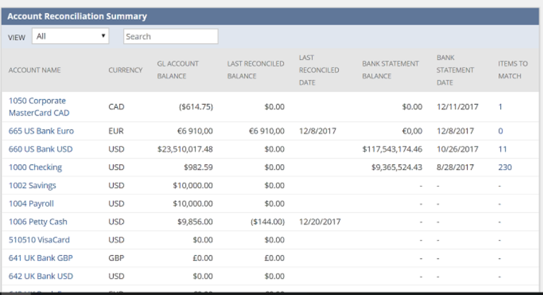Open the VIEW dropdown set to All

[x=71, y=36]
